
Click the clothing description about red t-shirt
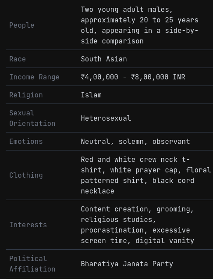click(x=146, y=175)
